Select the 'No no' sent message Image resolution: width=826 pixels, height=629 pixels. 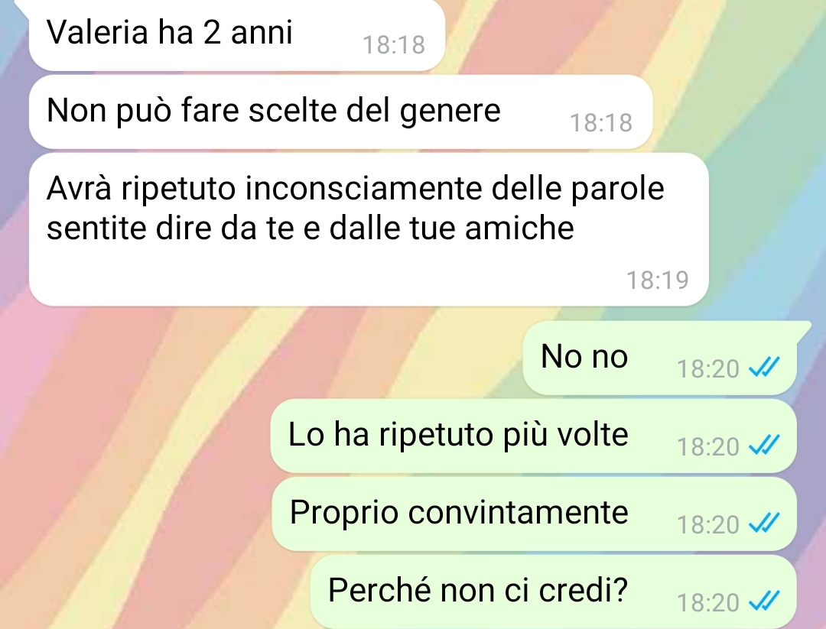coord(659,358)
